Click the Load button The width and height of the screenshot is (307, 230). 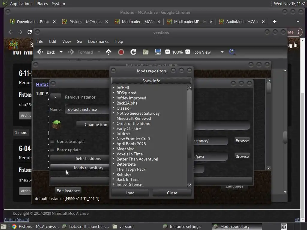click(130, 193)
